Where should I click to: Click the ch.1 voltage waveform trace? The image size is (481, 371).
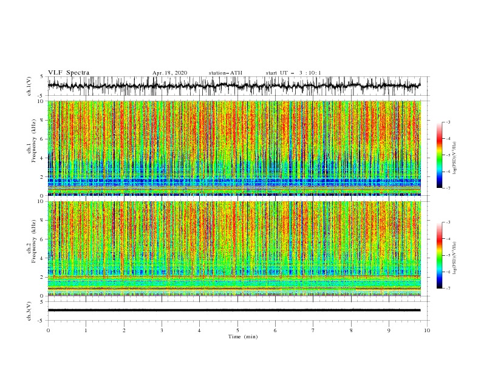click(x=234, y=85)
